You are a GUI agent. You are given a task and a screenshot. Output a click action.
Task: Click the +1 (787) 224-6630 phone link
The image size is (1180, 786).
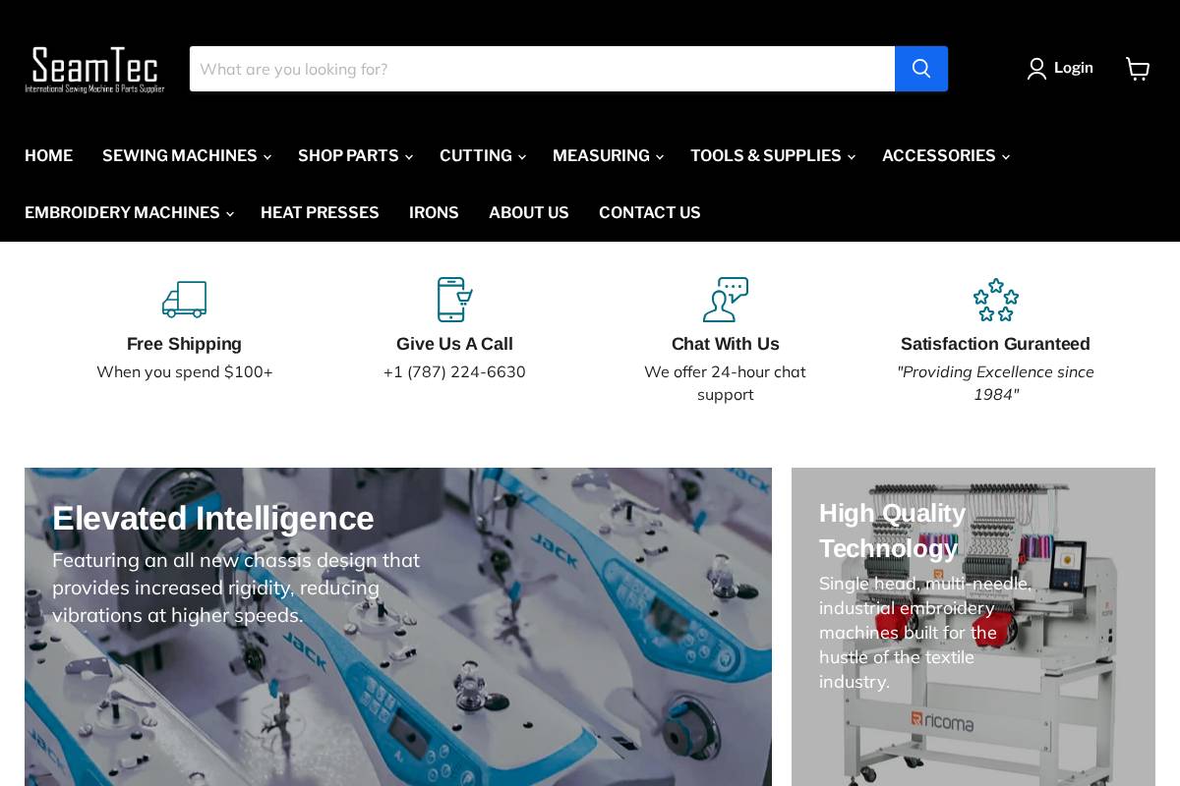(x=454, y=371)
